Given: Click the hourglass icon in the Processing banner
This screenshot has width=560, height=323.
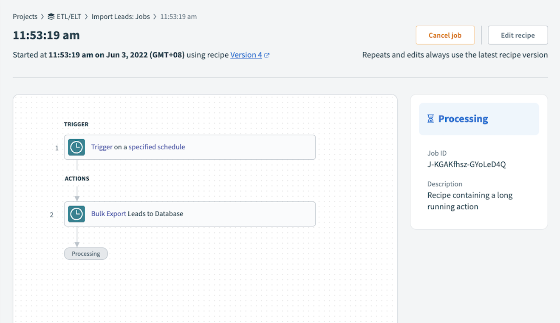Looking at the screenshot, I should (x=431, y=119).
